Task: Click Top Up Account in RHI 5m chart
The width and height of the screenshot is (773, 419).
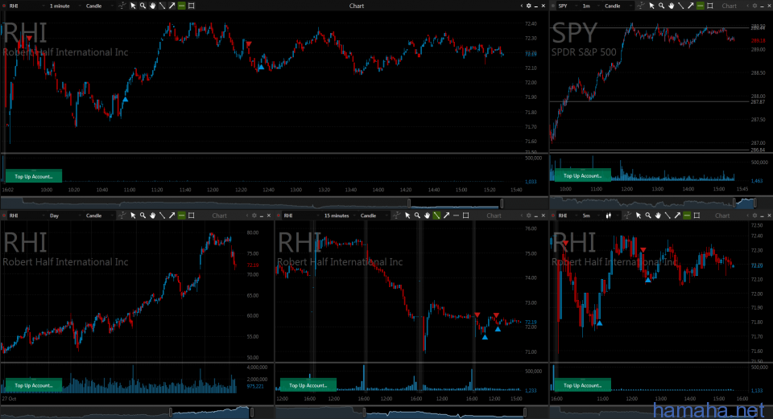Action: point(583,385)
